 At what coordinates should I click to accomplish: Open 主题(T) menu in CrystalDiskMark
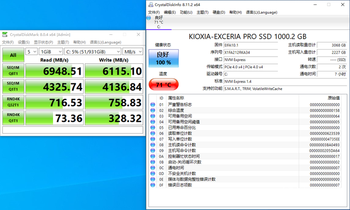tap(63, 43)
